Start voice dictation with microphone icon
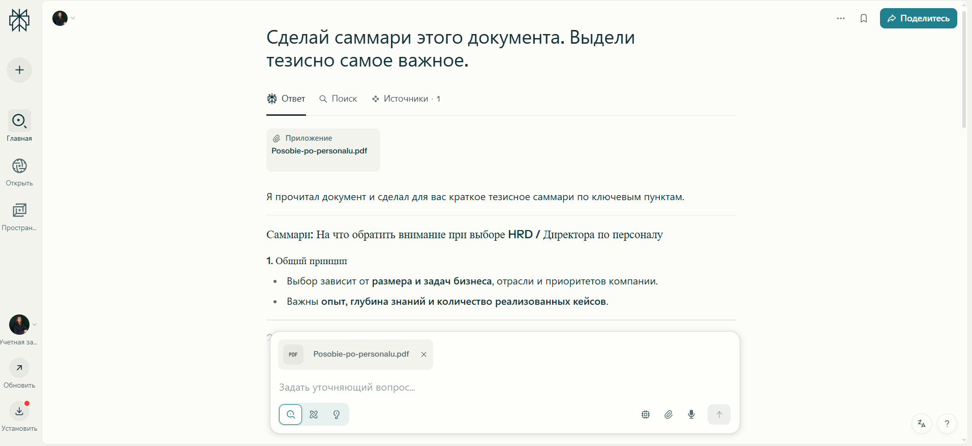 [x=691, y=415]
